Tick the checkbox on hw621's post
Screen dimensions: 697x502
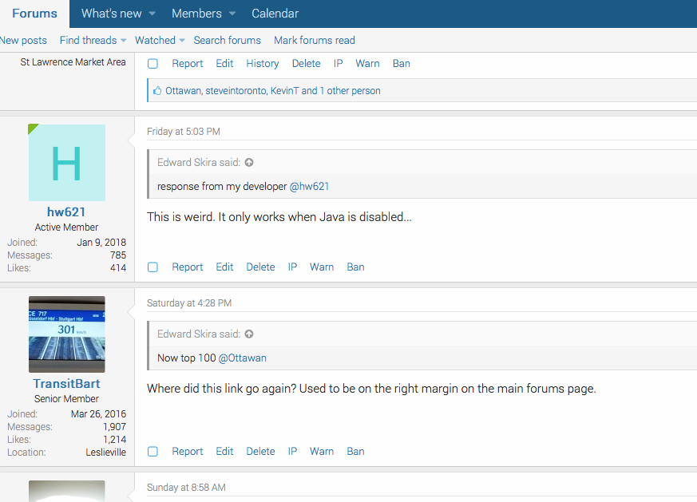152,267
